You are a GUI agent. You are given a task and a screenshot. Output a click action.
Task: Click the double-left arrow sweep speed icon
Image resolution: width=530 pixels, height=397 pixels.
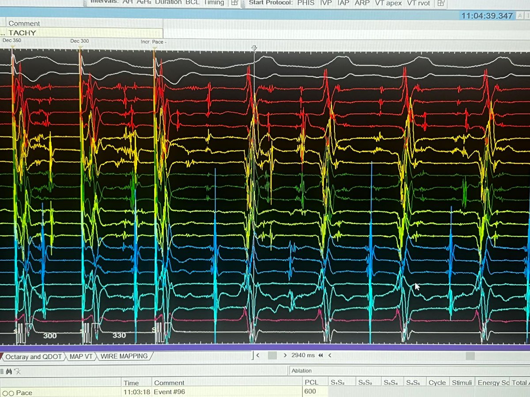pos(320,355)
